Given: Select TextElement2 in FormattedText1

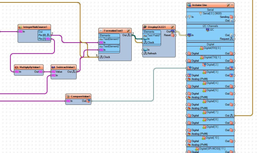Looking at the screenshot, I should click(109, 46).
